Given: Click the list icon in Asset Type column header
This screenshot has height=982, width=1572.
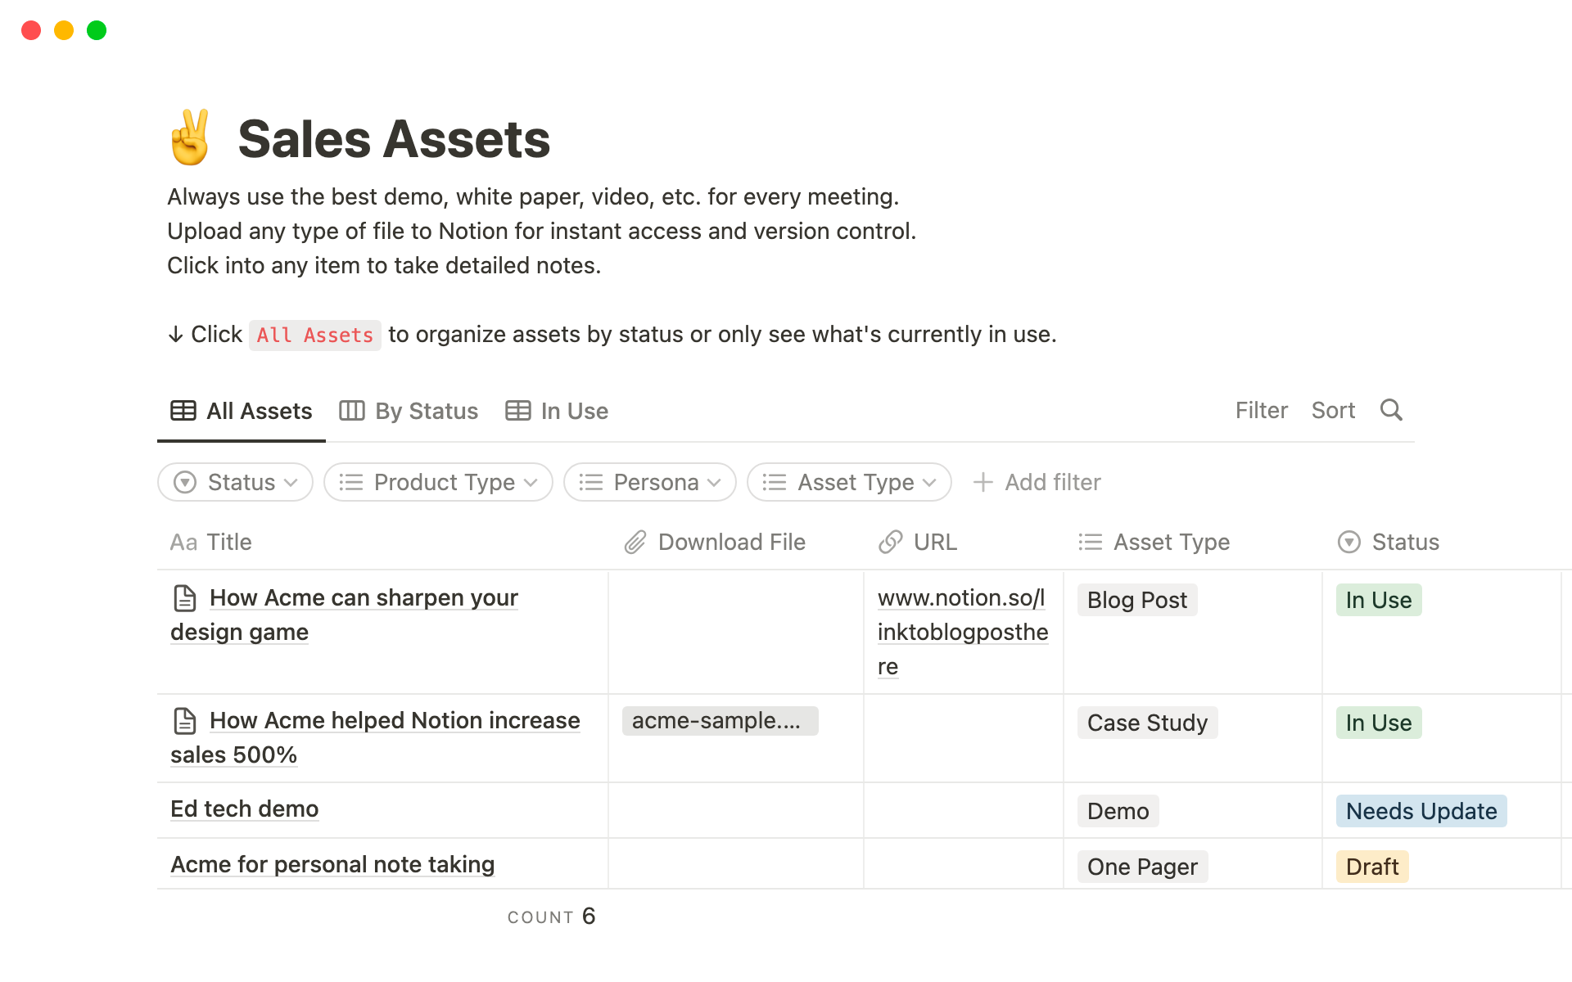Looking at the screenshot, I should click(1090, 542).
